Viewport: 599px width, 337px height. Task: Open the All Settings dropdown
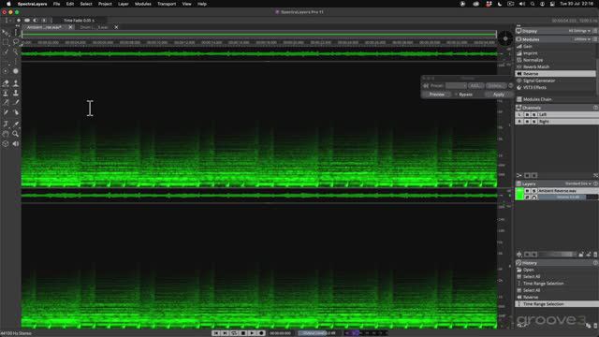[579, 31]
